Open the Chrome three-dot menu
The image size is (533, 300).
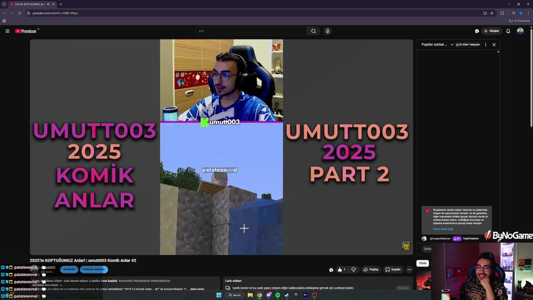point(528,13)
